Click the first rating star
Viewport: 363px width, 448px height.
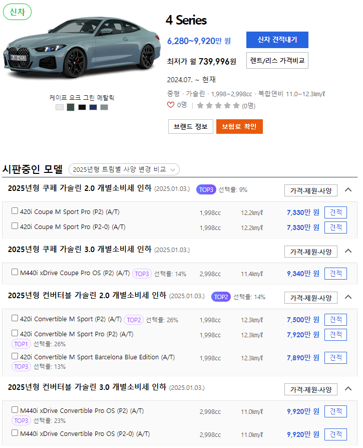pyautogui.click(x=200, y=106)
